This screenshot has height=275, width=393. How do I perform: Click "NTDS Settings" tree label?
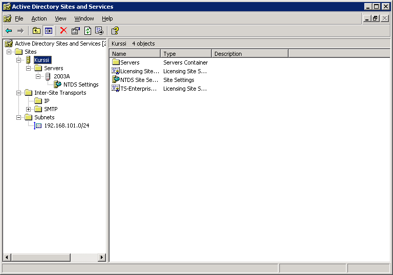tap(81, 84)
